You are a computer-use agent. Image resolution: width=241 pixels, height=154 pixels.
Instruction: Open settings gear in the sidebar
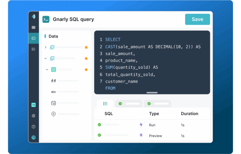[33, 116]
